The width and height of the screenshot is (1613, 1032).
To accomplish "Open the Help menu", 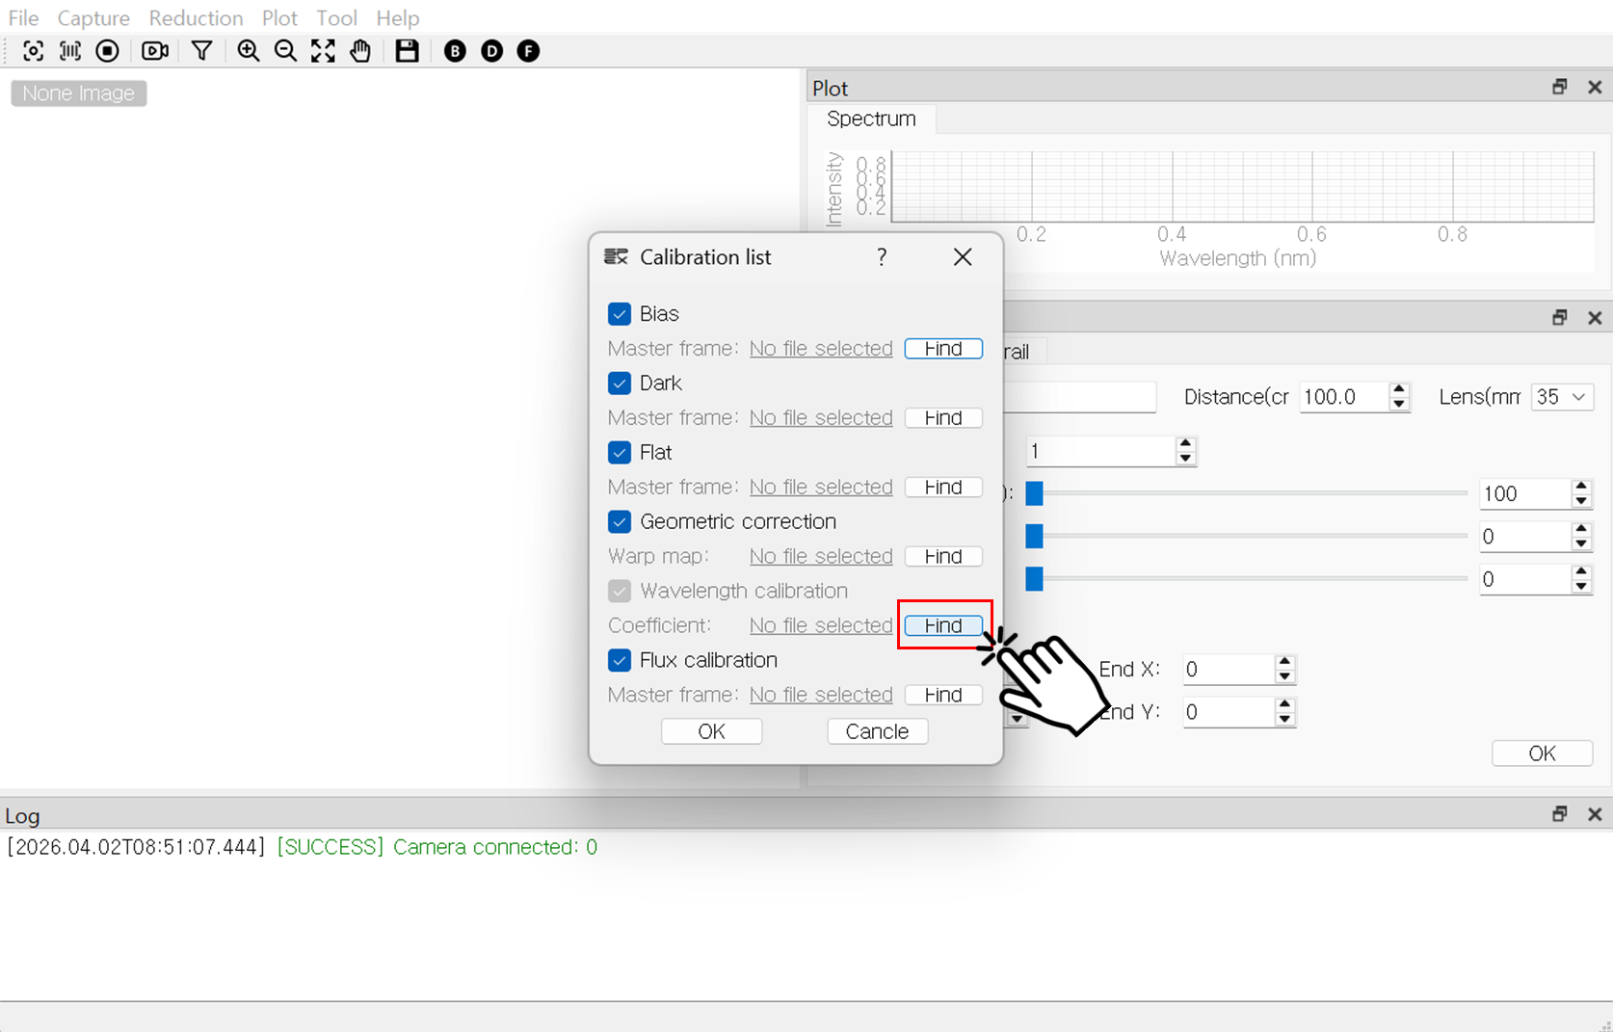I will coord(397,18).
